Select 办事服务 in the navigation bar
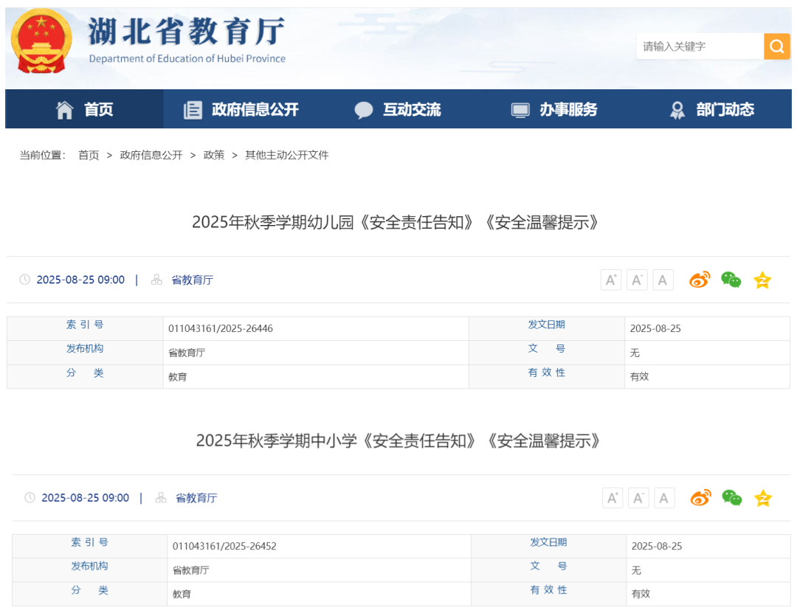Image resolution: width=797 pixels, height=616 pixels. coord(554,110)
